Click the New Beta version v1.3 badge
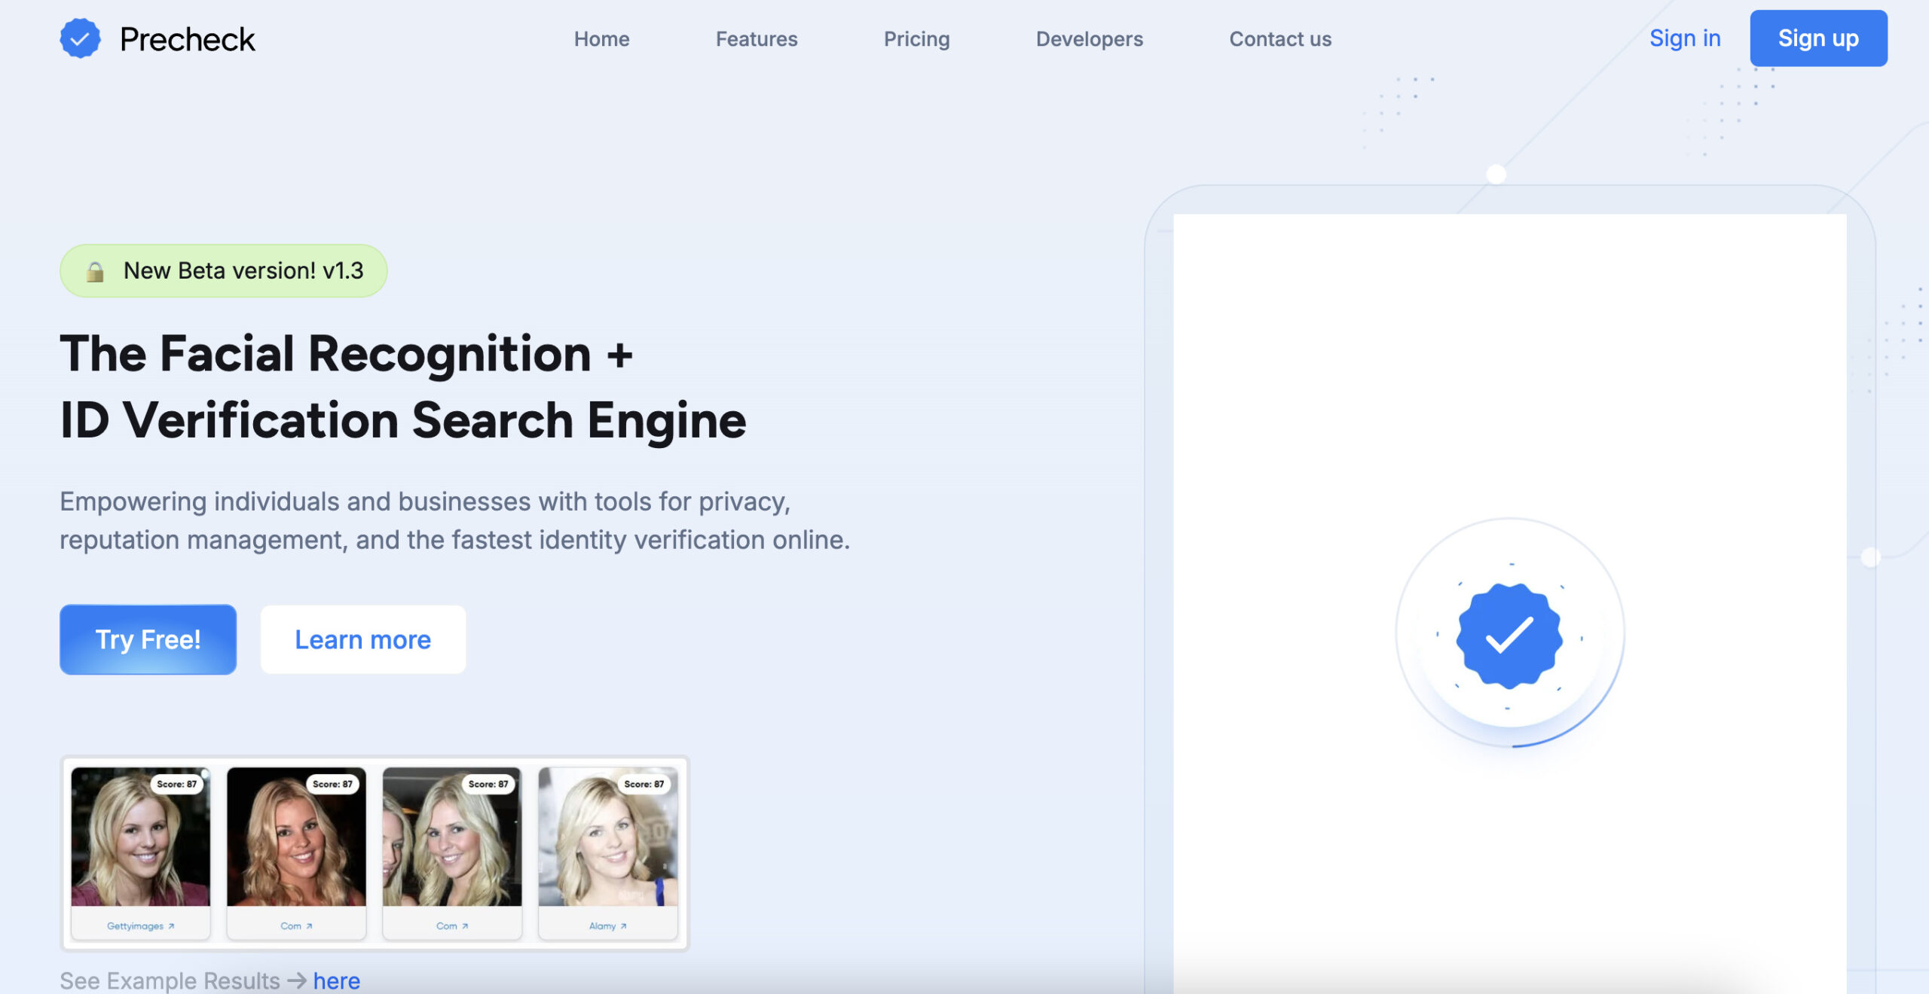Image resolution: width=1929 pixels, height=994 pixels. (x=243, y=271)
